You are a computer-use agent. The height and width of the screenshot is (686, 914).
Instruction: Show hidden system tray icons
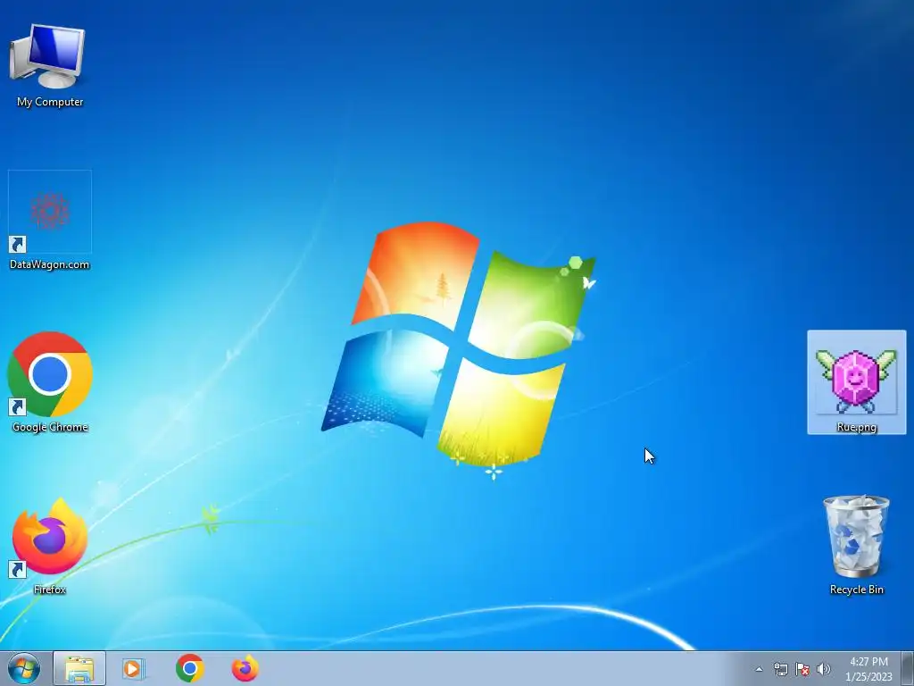759,669
